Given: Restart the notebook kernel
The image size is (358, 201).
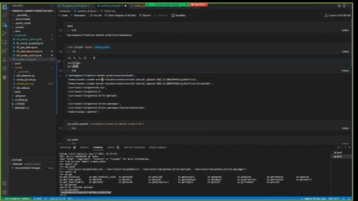Looking at the screenshot, I should 145,16.
